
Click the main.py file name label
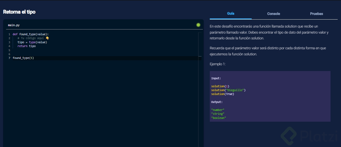(x=14, y=25)
